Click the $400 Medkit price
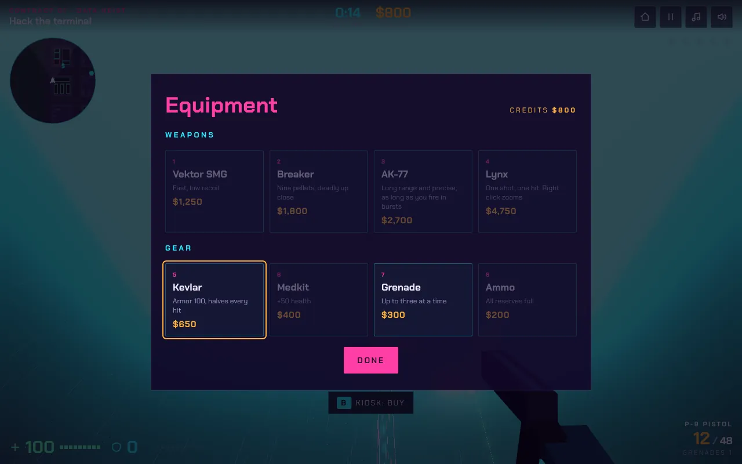 pos(289,315)
